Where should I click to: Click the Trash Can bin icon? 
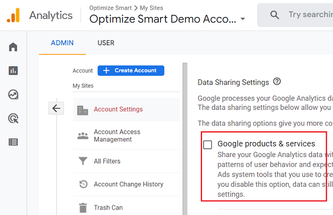point(83,208)
